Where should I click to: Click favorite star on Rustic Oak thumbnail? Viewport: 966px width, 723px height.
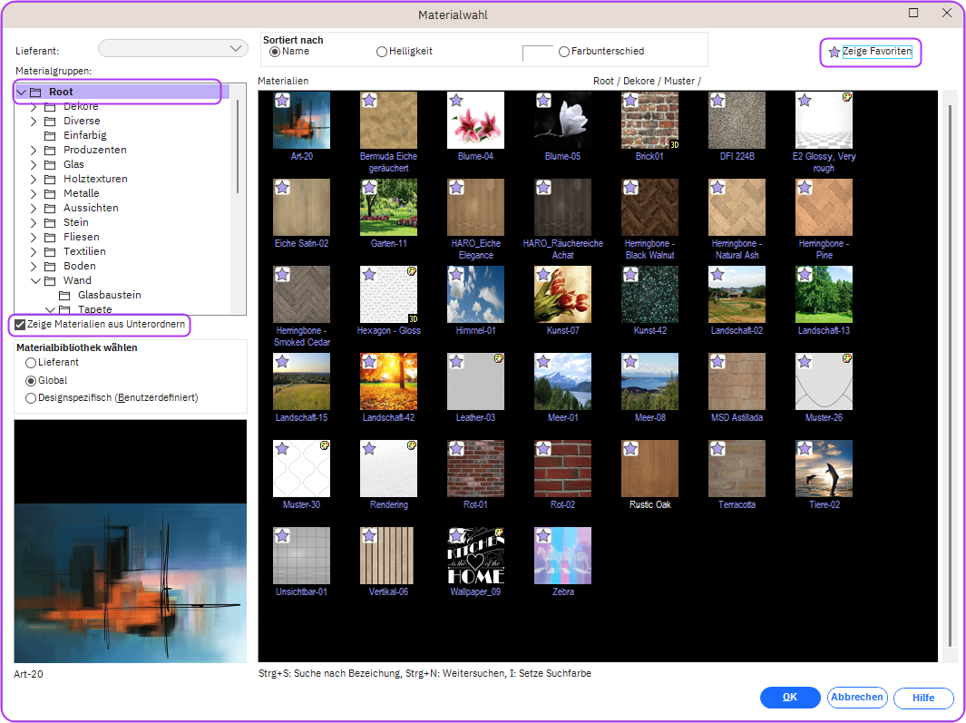(630, 449)
